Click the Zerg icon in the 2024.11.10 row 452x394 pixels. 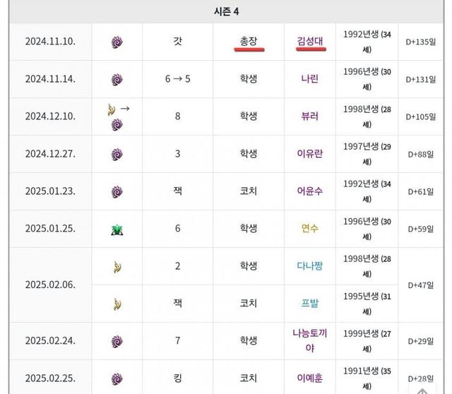[117, 42]
